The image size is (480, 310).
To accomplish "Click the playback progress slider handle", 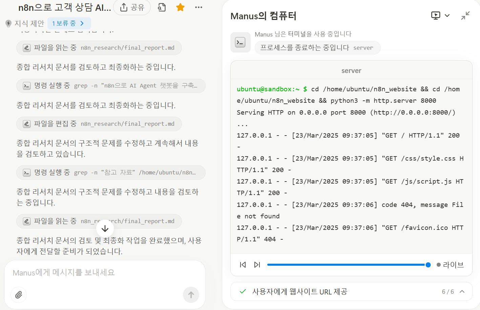I will click(x=428, y=265).
